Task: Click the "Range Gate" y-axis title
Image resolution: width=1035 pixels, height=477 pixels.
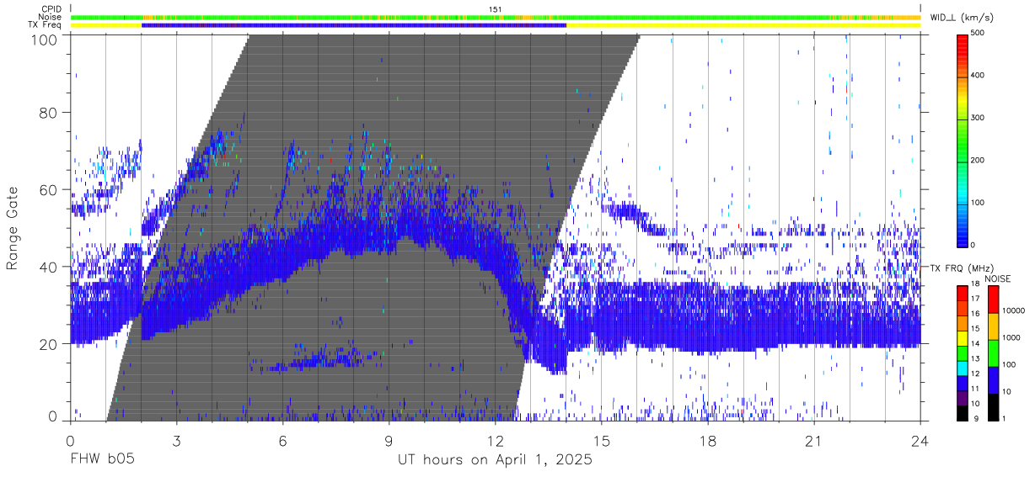Action: (13, 227)
